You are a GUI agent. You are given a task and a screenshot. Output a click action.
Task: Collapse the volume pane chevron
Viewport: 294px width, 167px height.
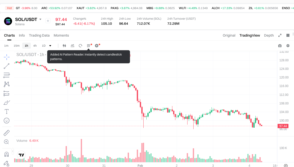pos(13,151)
